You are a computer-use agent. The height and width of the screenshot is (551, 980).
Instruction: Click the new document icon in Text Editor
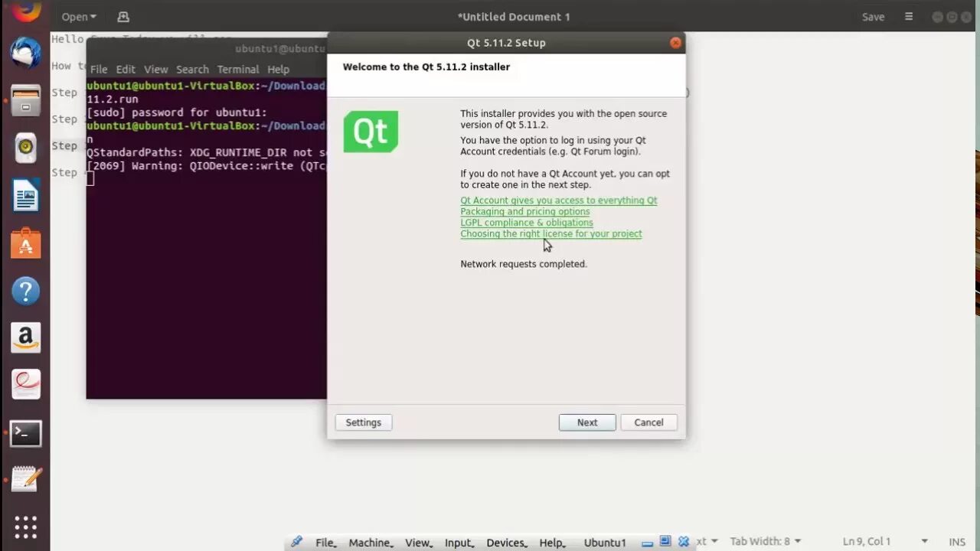click(123, 17)
